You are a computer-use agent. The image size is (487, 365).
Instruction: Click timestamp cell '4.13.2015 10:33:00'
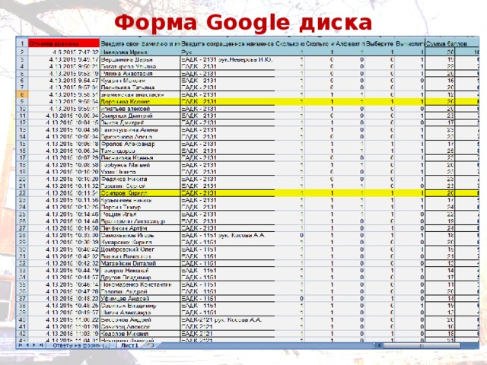point(64,235)
